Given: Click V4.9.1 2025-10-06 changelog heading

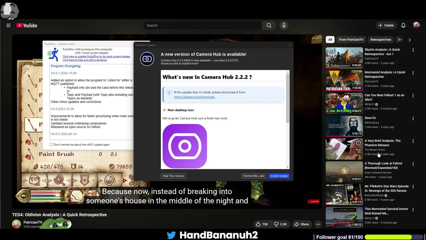Looking at the screenshot, I should [x=64, y=73].
